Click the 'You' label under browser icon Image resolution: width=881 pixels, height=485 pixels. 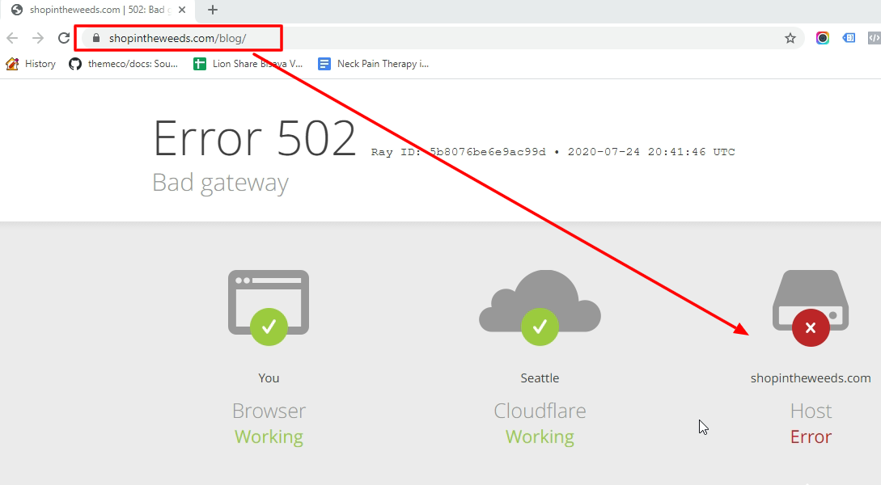[269, 378]
